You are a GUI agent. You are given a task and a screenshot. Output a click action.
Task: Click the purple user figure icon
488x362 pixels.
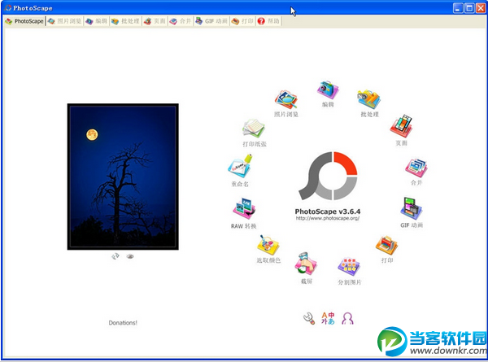click(x=347, y=318)
